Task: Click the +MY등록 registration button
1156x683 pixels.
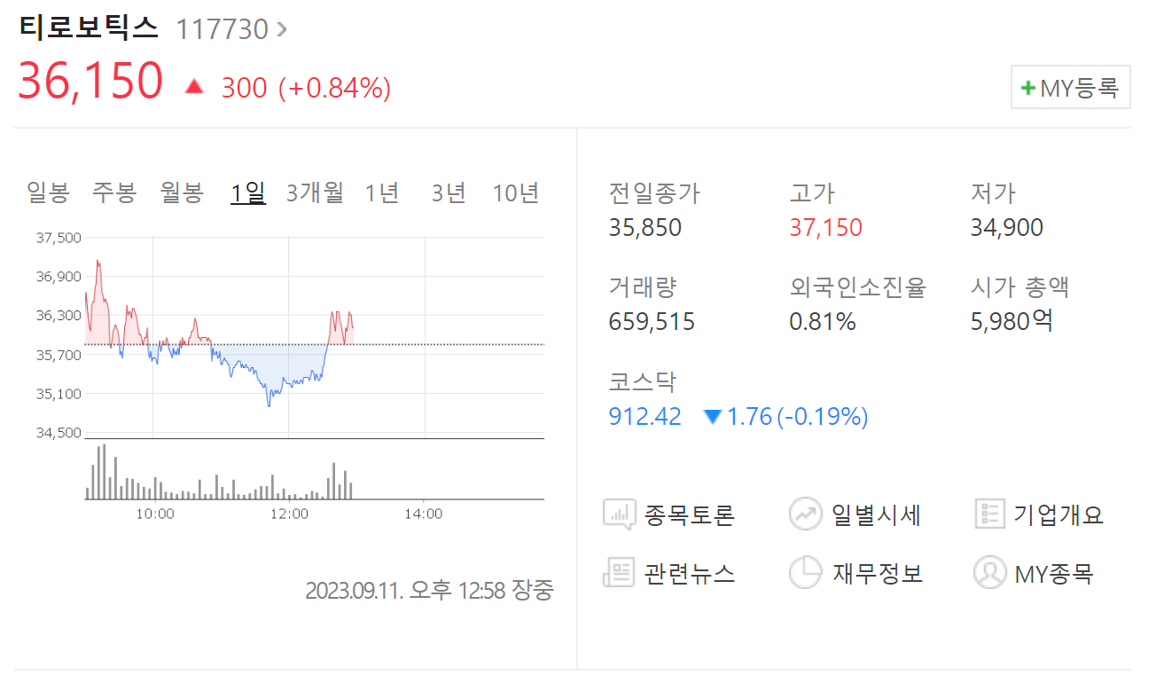Action: coord(1070,87)
